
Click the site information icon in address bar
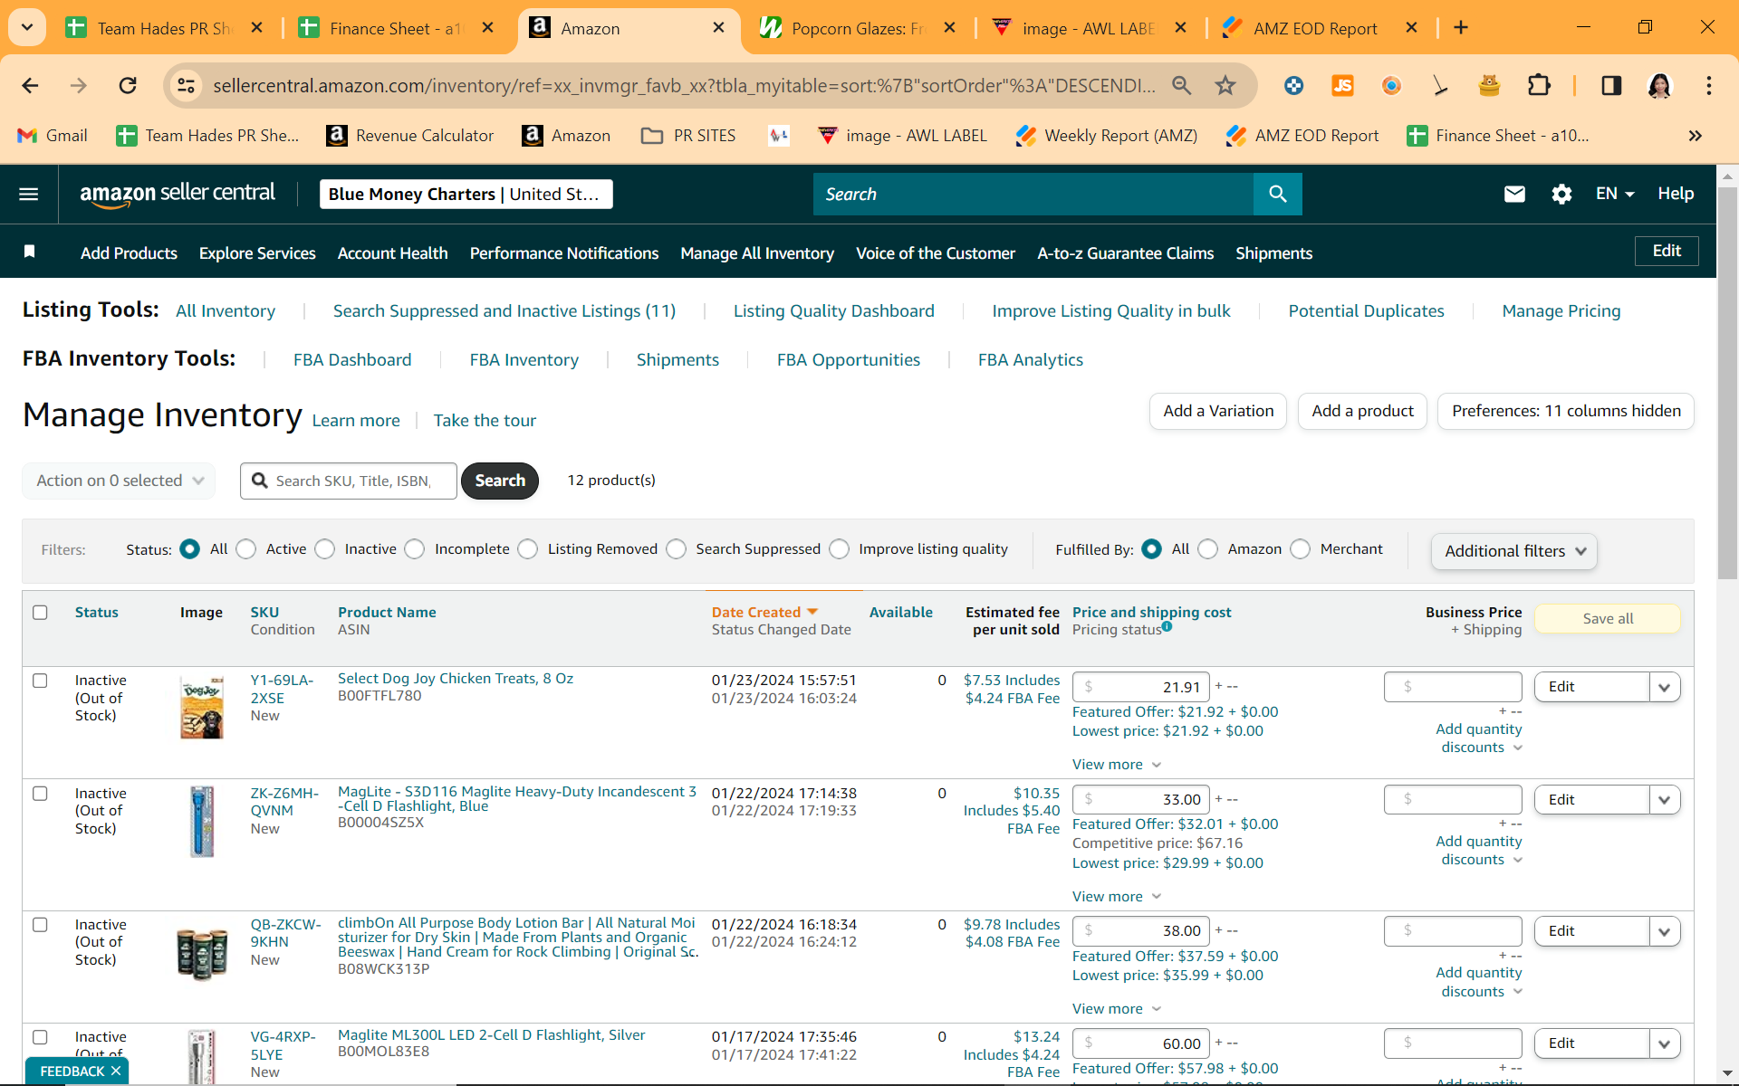click(x=186, y=86)
